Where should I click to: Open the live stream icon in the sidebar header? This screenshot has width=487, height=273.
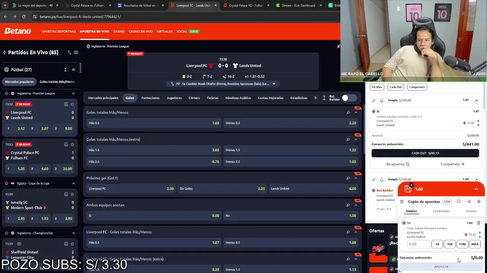pyautogui.click(x=76, y=52)
